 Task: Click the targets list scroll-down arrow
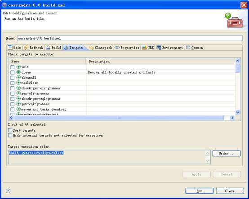(238, 112)
